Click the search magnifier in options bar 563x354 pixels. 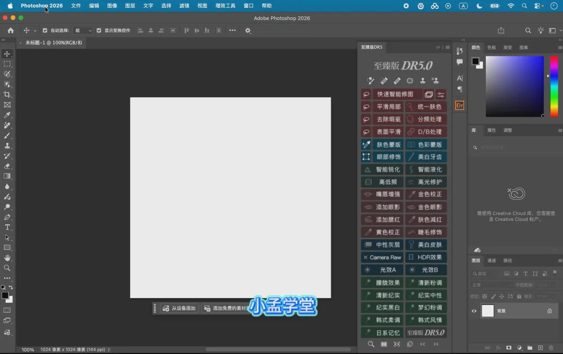point(528,31)
